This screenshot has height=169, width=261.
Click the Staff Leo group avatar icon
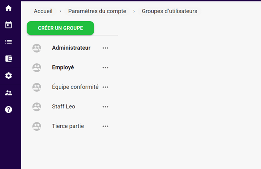37,107
